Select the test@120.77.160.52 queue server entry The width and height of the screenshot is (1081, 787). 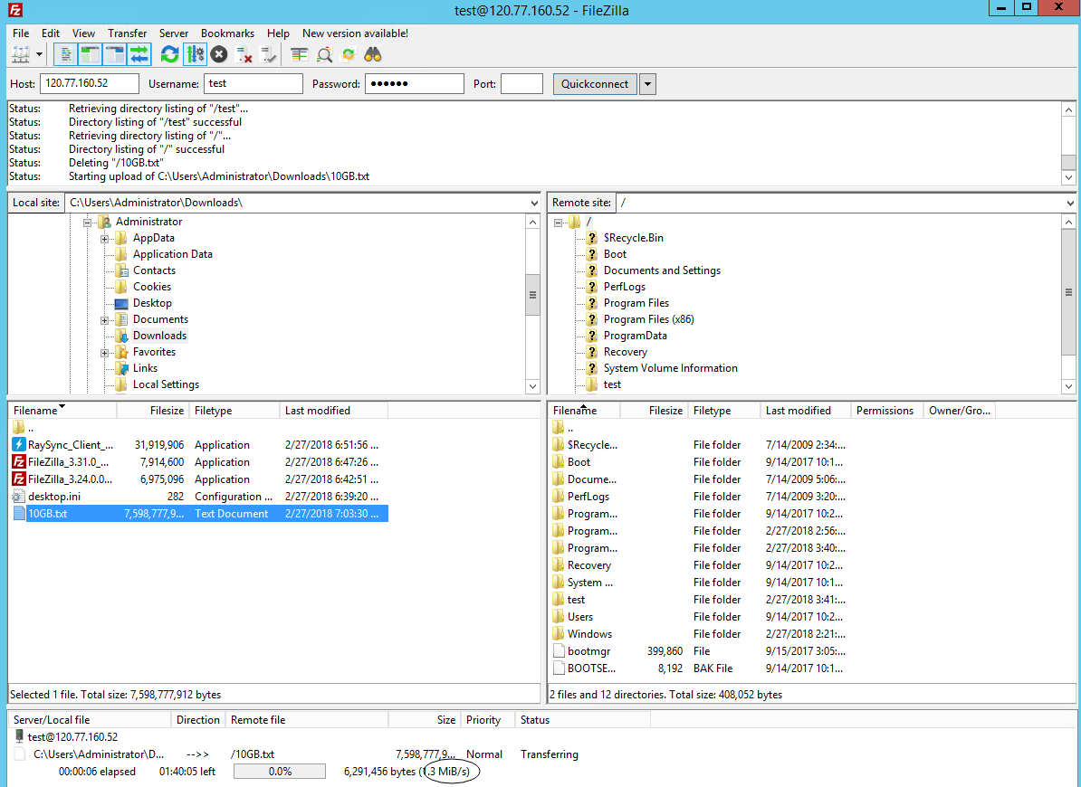tap(72, 736)
